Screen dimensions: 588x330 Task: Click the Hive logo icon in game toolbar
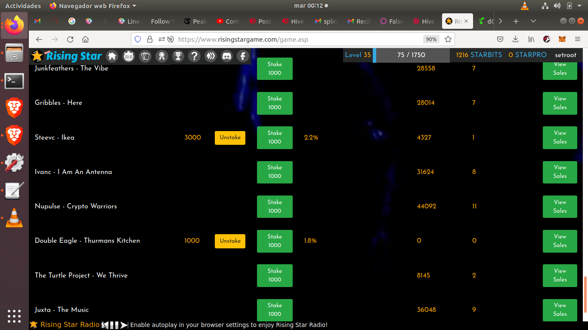coord(210,56)
